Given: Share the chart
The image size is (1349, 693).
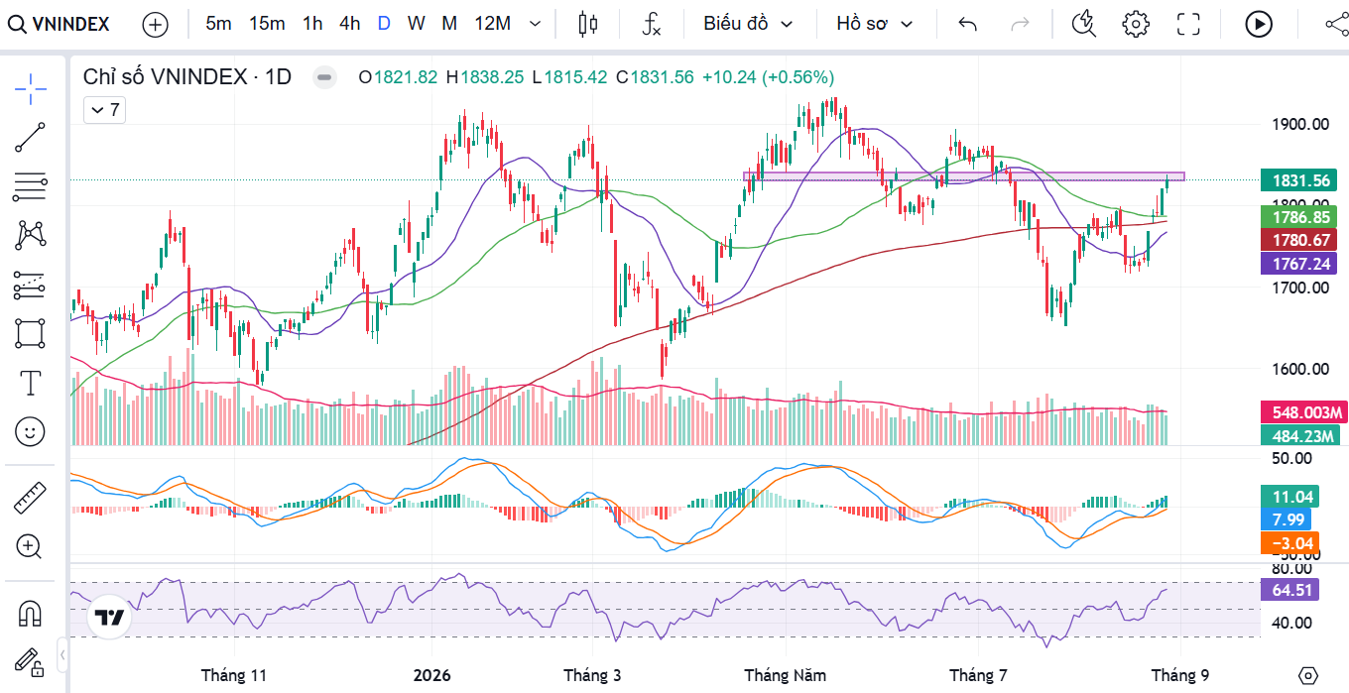Looking at the screenshot, I should pos(1336,24).
